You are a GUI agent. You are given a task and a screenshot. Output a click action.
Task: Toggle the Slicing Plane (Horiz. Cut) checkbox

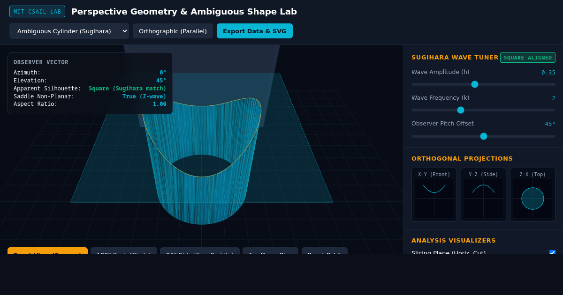(x=552, y=253)
